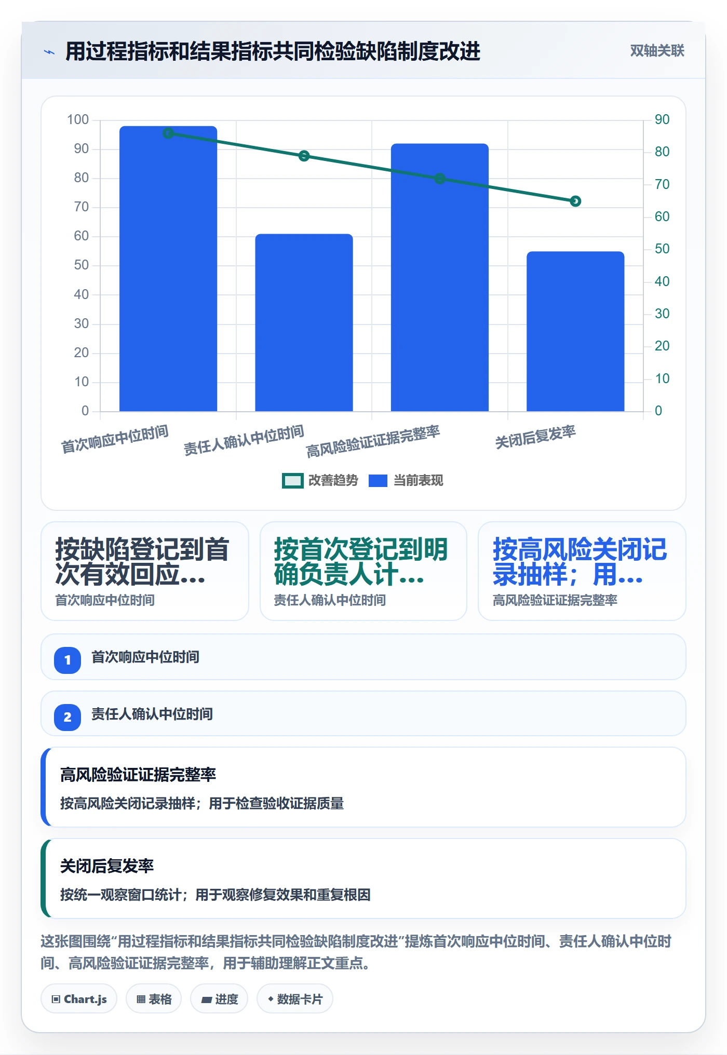
Task: Click the 高风险验证证据完整率 blue bar
Action: point(440,277)
